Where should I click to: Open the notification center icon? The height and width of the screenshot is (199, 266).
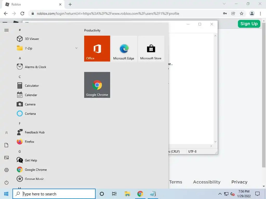click(x=257, y=194)
